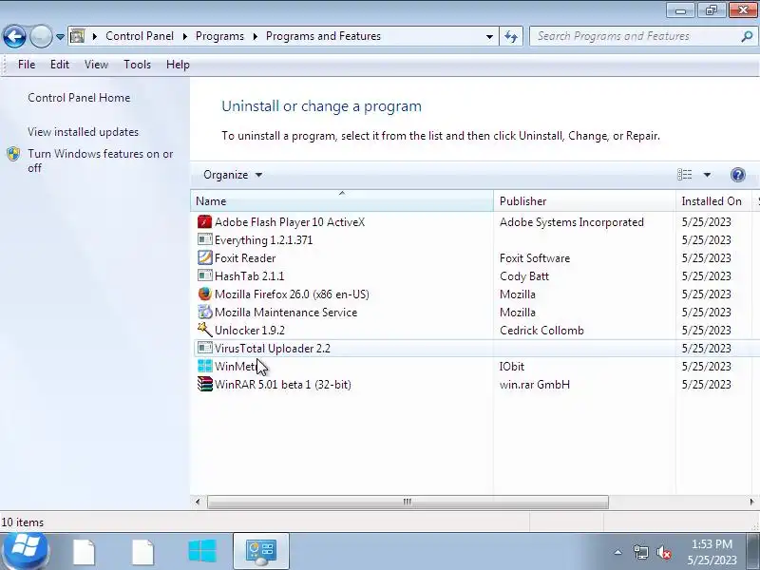Open second blank document taskbar icon

coord(143,552)
